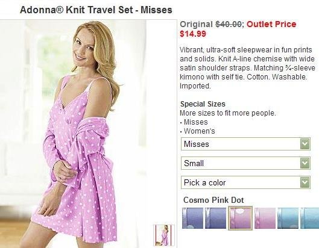Click the Misses bullet under Special Sizes

tap(195, 122)
